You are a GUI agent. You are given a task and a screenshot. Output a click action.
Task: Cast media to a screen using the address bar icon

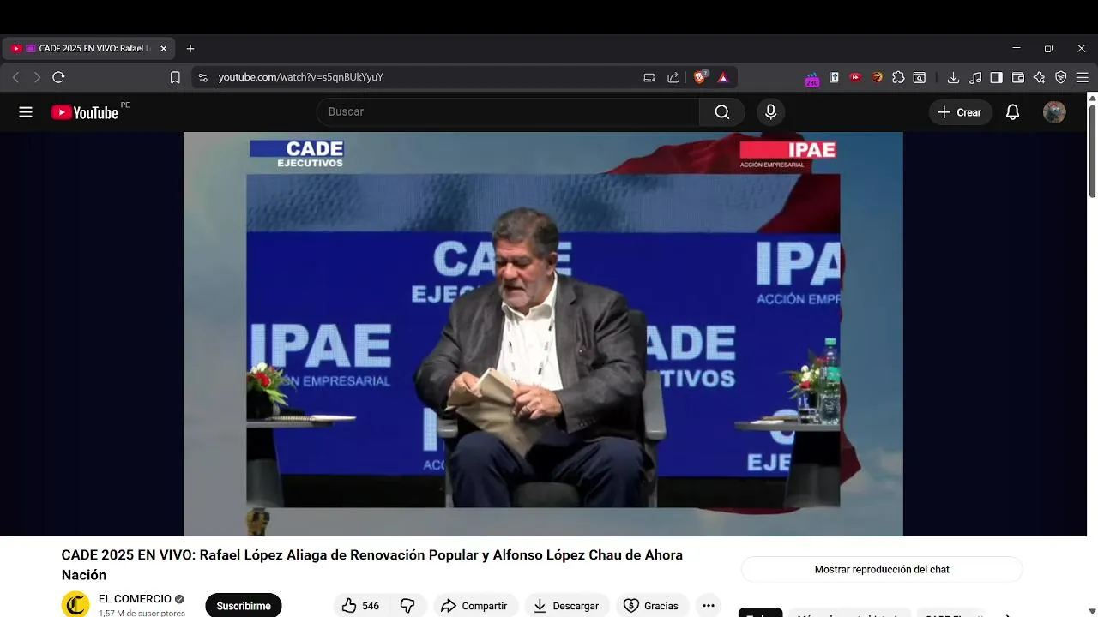point(649,77)
